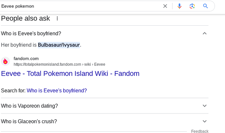Click the fandom.com site name

(x=26, y=59)
